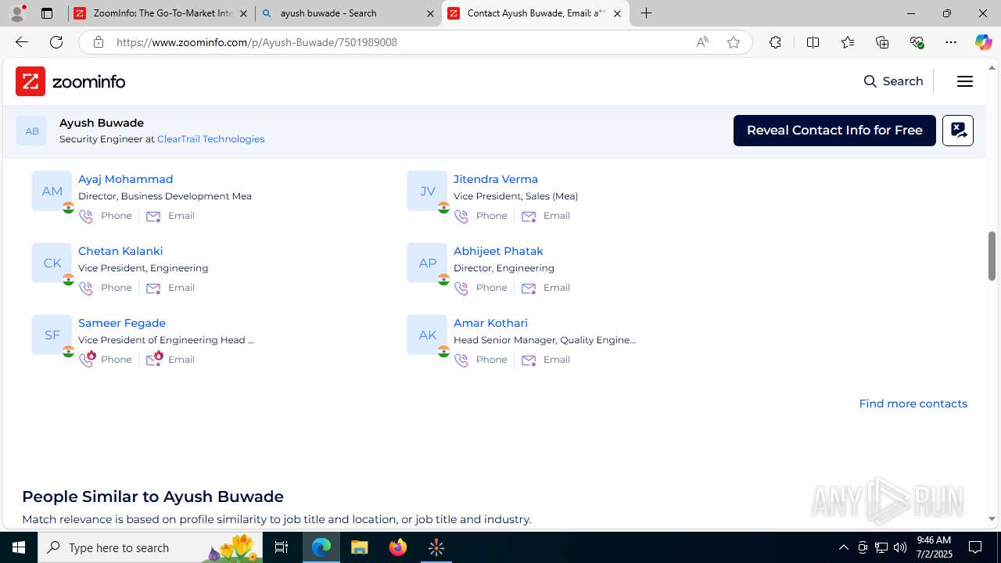1001x563 pixels.
Task: Go back to previous page
Action: click(x=21, y=42)
